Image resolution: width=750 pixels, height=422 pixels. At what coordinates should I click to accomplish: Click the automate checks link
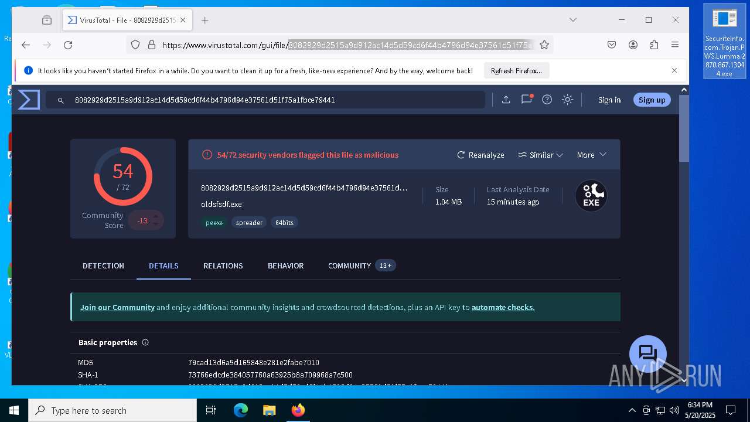pos(503,307)
